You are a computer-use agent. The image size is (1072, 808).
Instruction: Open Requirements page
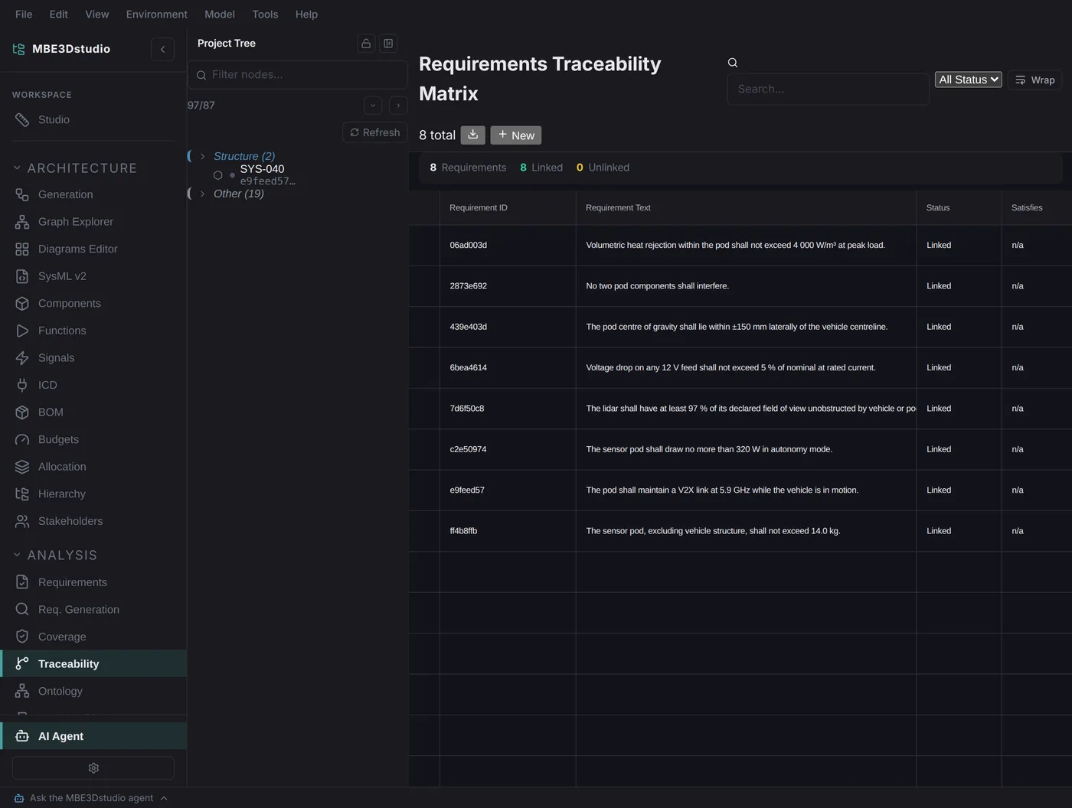click(93, 582)
